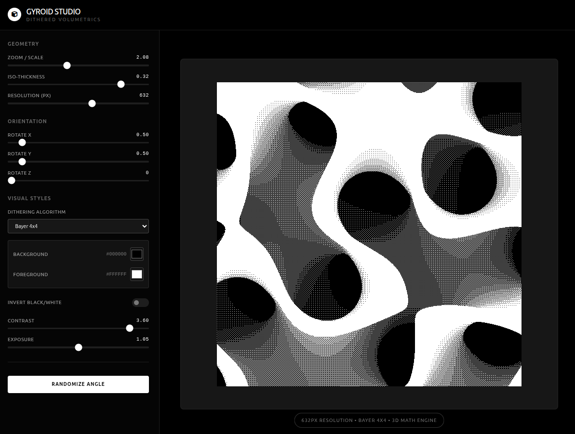Viewport: 575px width, 434px height.
Task: Click the Zoom / Scale slider handle
Action: [67, 65]
